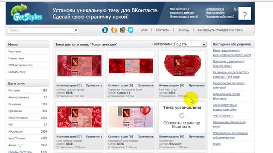Apply the 'Anniversary' theme by ckrewort
The width and height of the screenshot is (273, 153).
point(197,136)
